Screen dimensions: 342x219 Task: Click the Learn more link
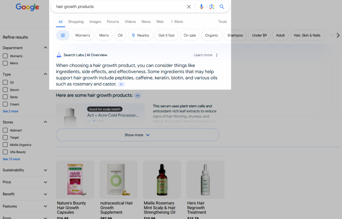(203, 55)
